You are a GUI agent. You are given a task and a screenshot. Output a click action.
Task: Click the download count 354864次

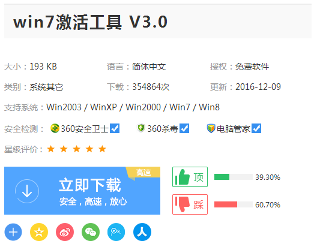151,87
